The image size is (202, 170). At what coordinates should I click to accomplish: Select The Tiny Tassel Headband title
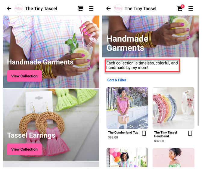click(166, 134)
